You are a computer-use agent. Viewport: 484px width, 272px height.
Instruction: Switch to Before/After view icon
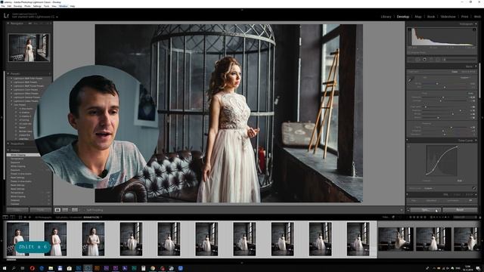75,210
